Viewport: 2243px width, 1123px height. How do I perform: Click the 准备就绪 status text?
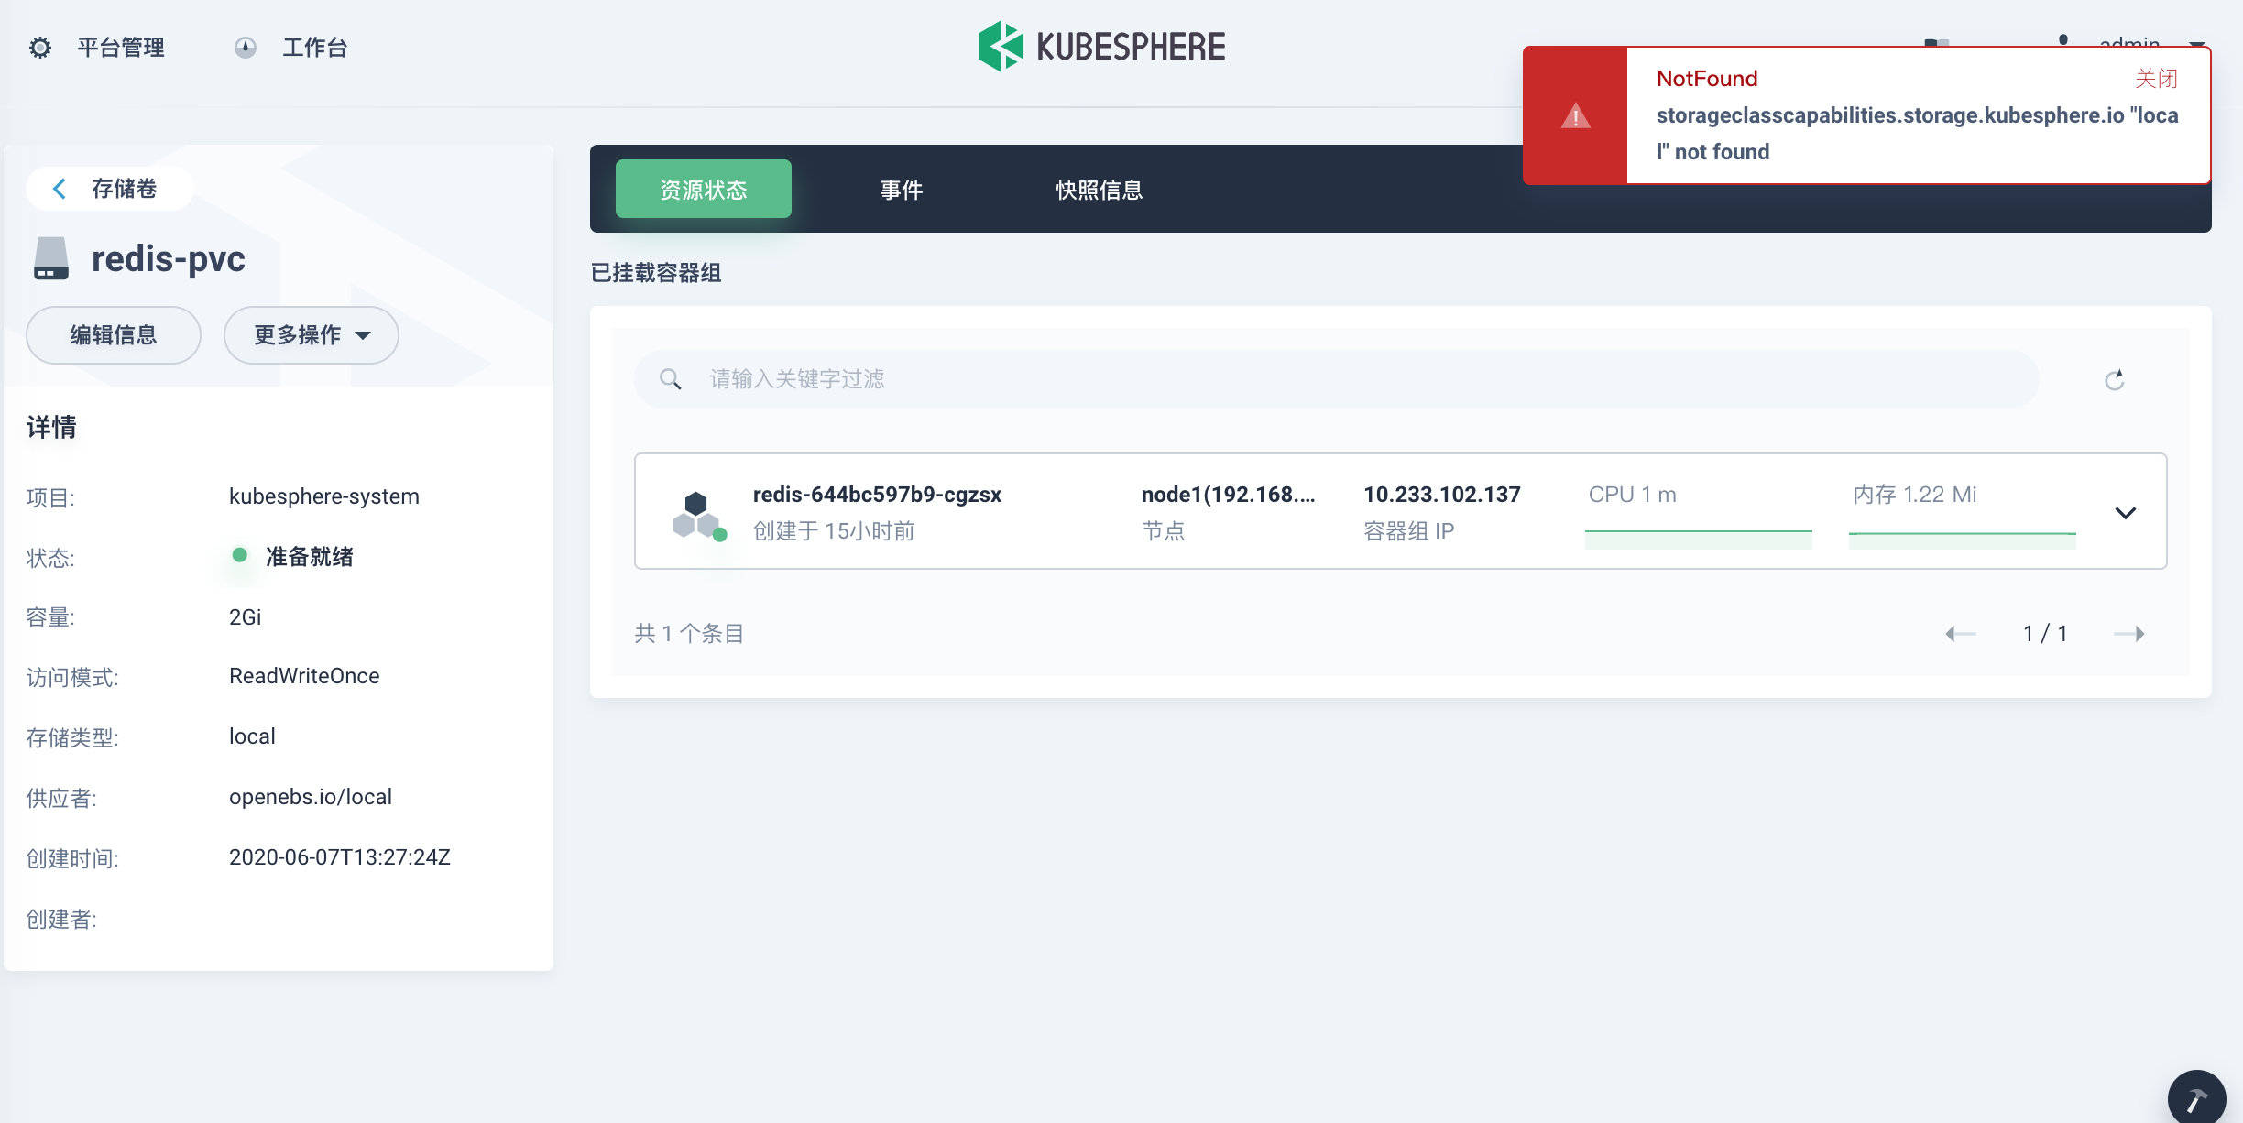pyautogui.click(x=310, y=557)
